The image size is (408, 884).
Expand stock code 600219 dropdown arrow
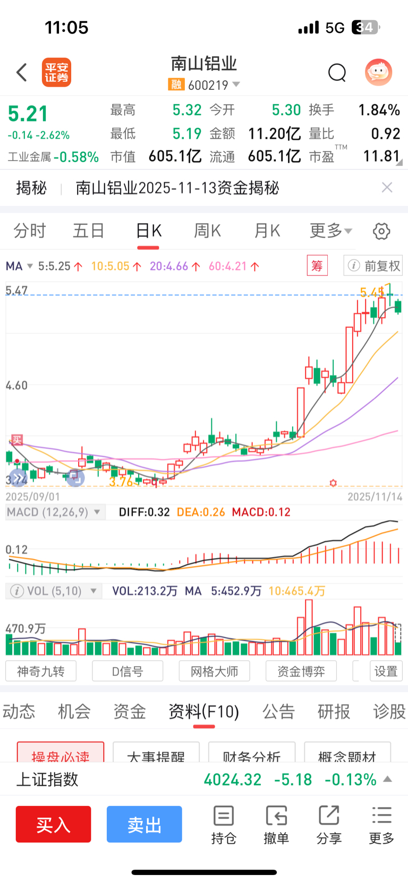[x=236, y=85]
